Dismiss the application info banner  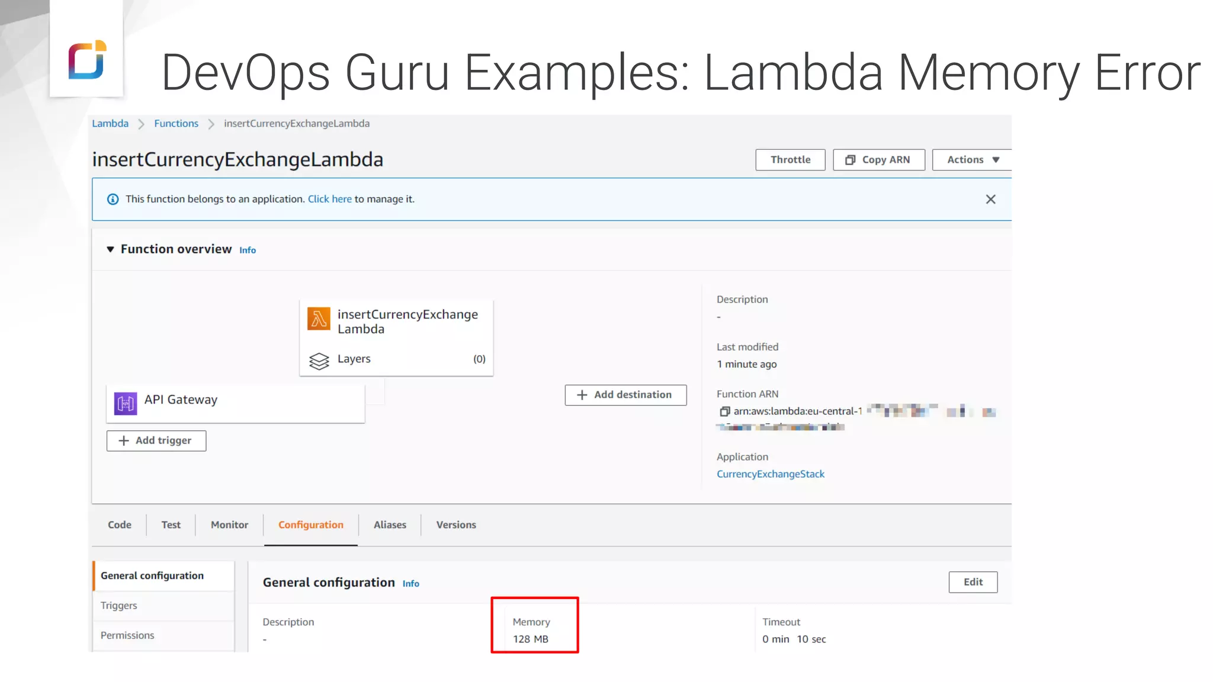tap(990, 200)
